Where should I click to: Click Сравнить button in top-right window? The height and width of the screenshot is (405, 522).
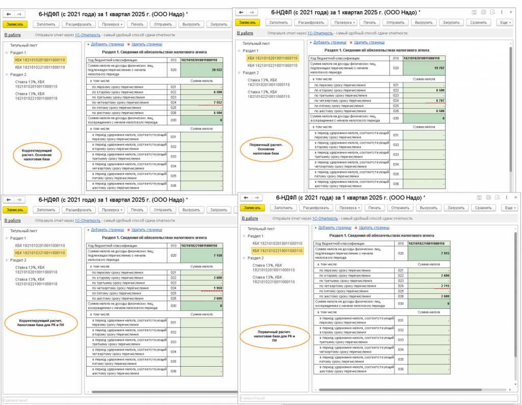[x=478, y=22]
